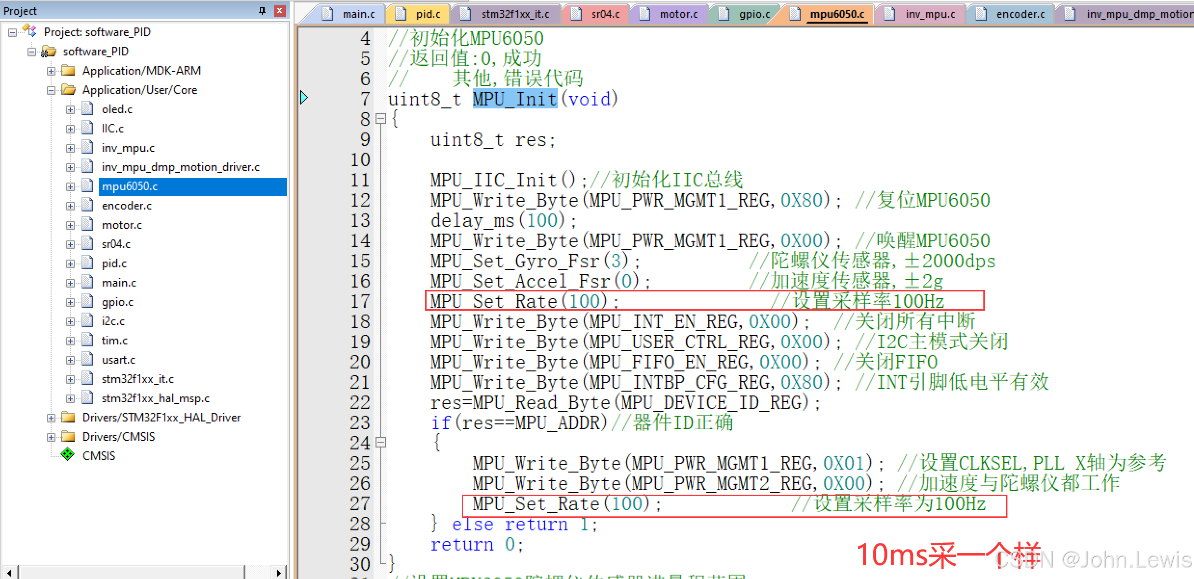Click the software_PID target folder icon
Screen dimensions: 1194x579
click(48, 51)
